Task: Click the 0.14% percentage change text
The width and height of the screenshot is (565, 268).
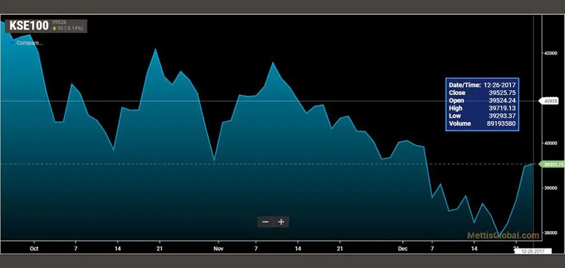Action: (x=76, y=28)
